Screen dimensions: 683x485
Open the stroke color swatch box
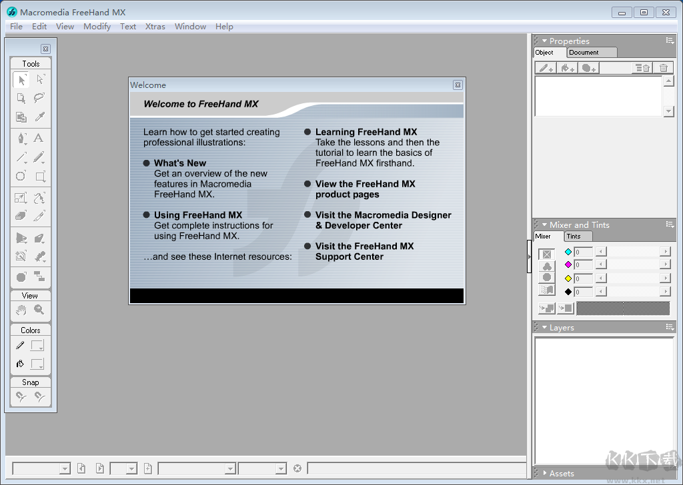pos(37,345)
